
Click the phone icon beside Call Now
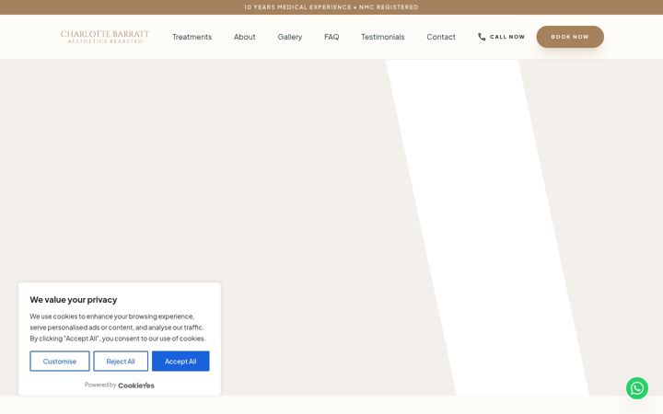[x=482, y=37]
